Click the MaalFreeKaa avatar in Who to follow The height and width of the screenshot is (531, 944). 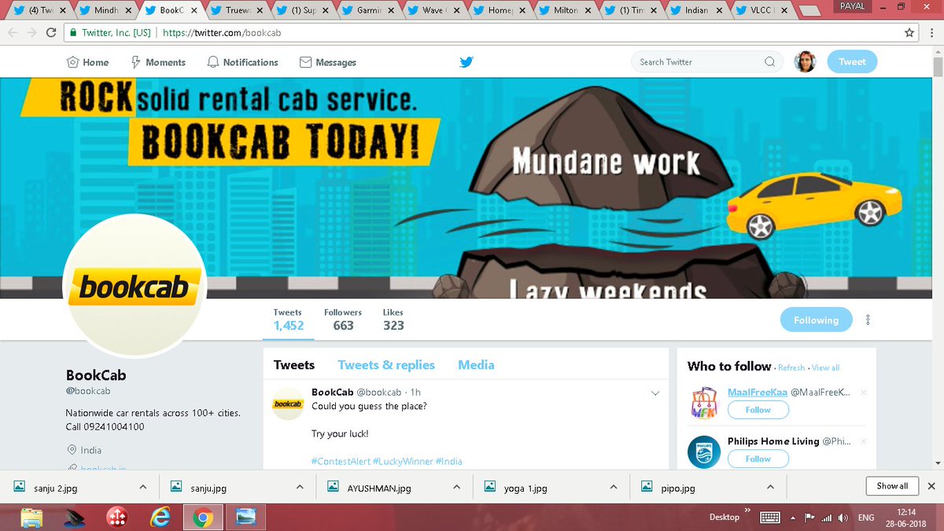point(704,402)
